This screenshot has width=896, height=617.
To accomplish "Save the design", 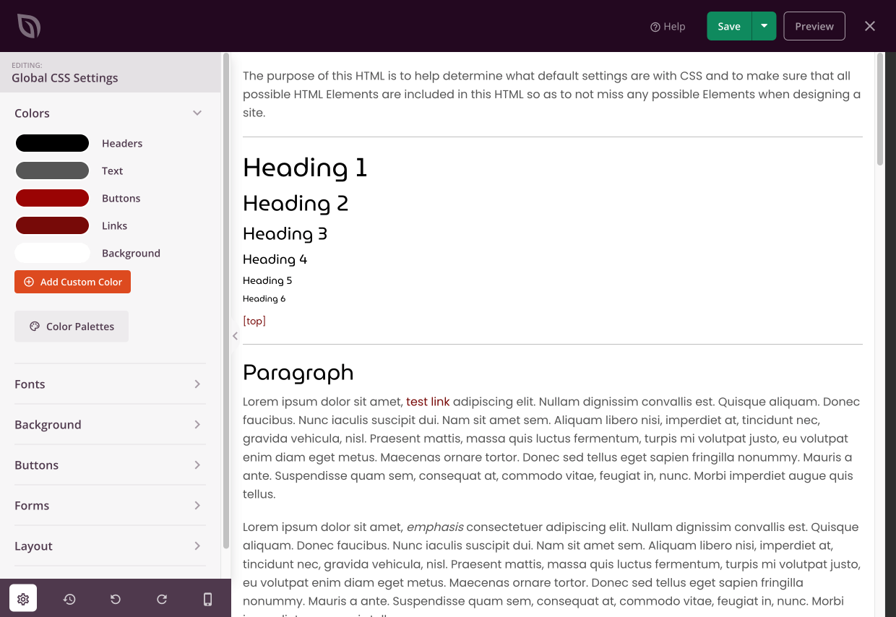I will coord(728,25).
